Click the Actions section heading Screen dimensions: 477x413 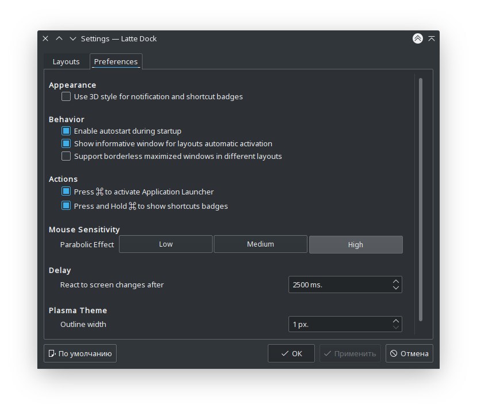(x=63, y=179)
